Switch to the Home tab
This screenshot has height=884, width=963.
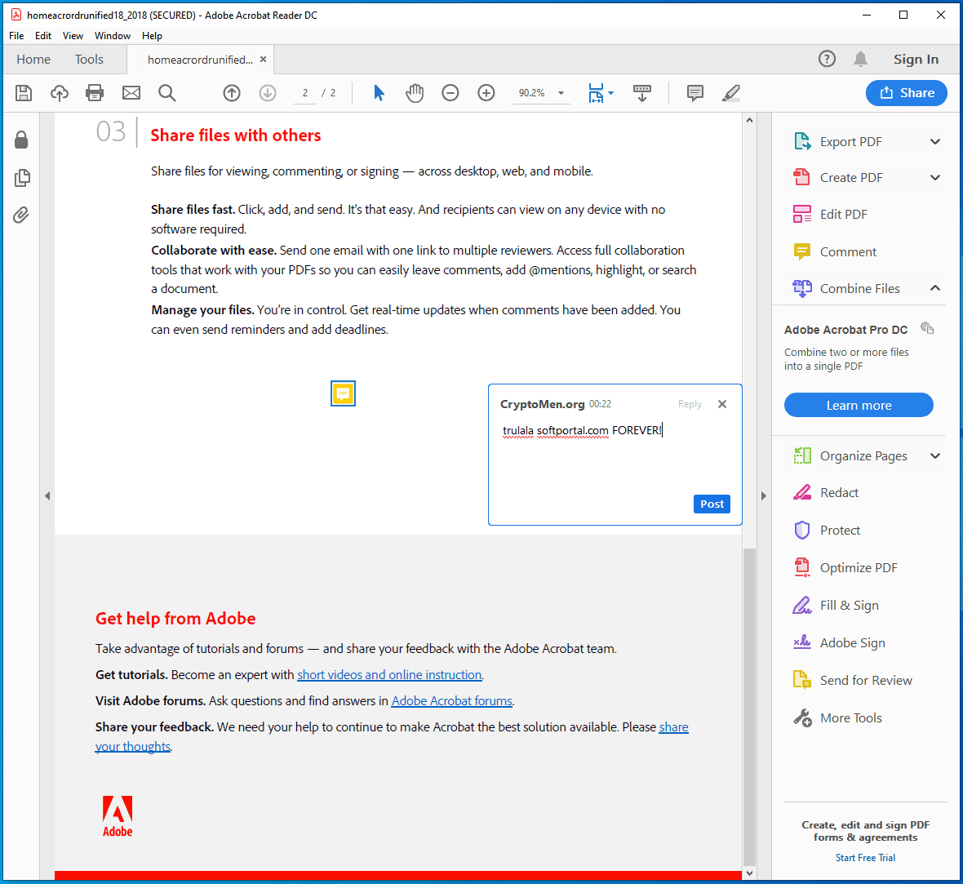point(33,60)
